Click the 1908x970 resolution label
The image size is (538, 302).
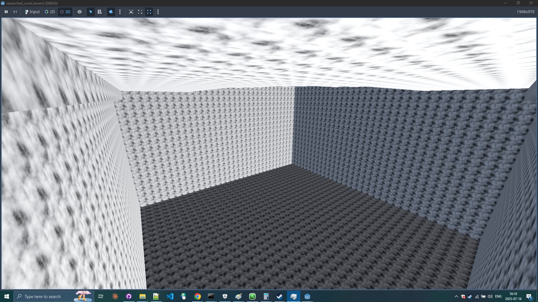525,12
